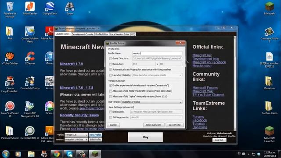Viewport: 281px width, 158px height.
Task: Click the New Profile button
Action: (x=95, y=135)
